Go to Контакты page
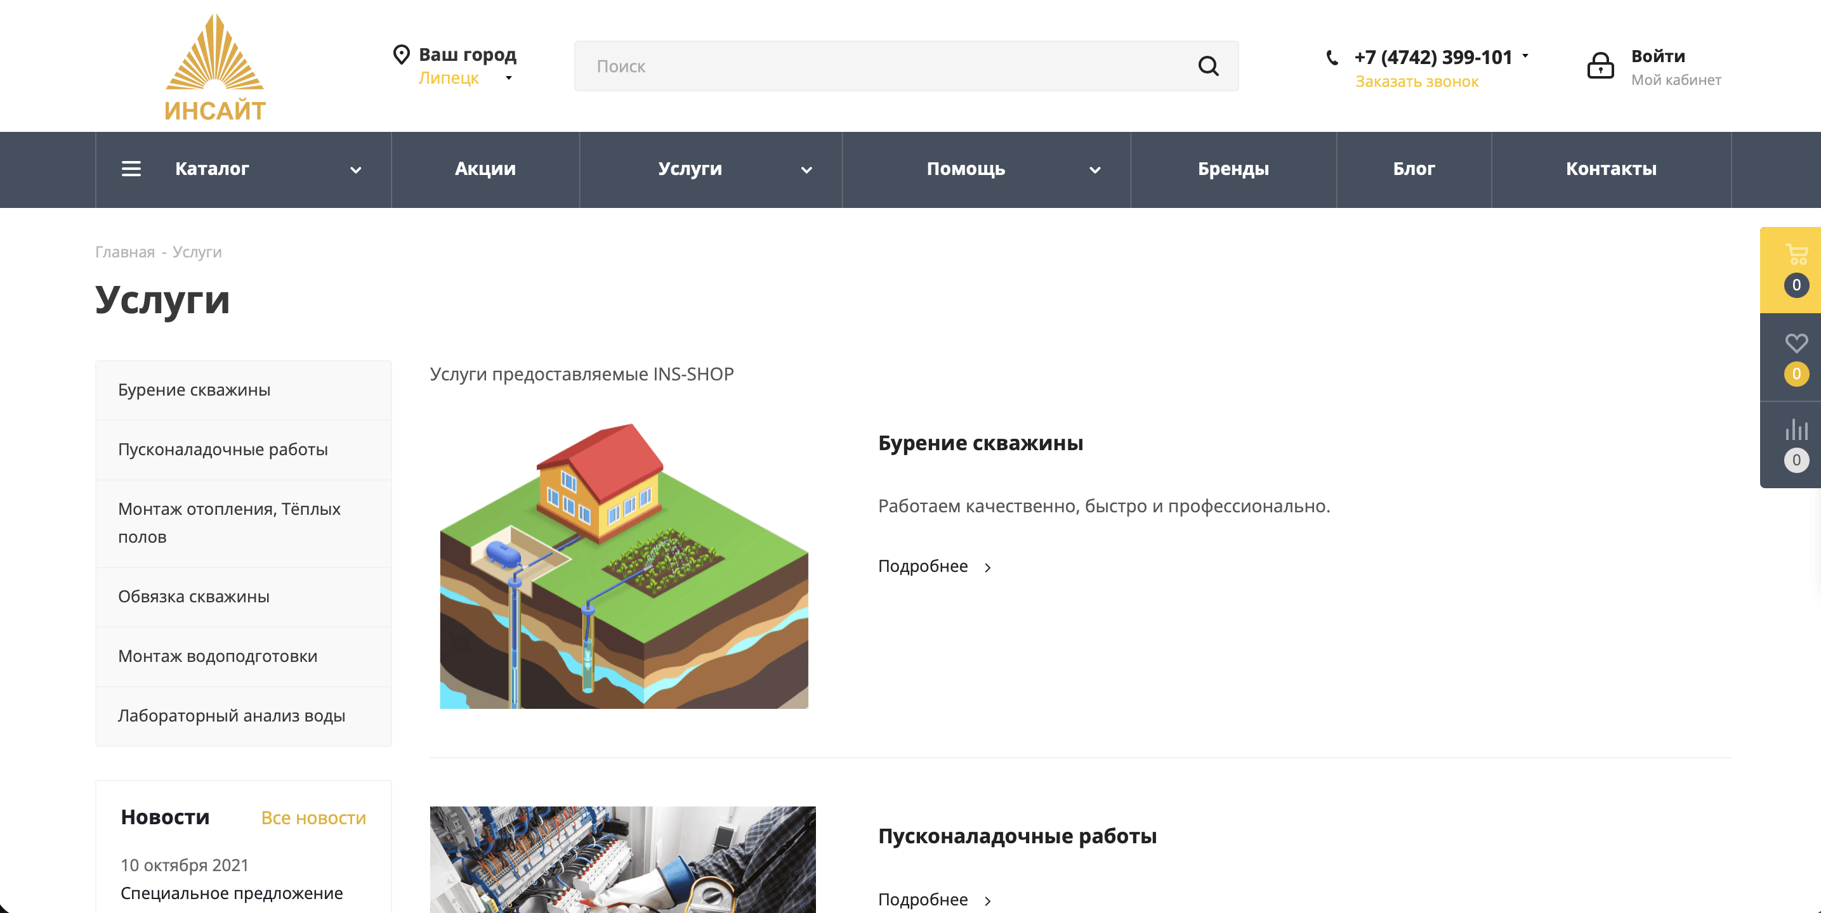This screenshot has width=1821, height=913. coord(1610,169)
